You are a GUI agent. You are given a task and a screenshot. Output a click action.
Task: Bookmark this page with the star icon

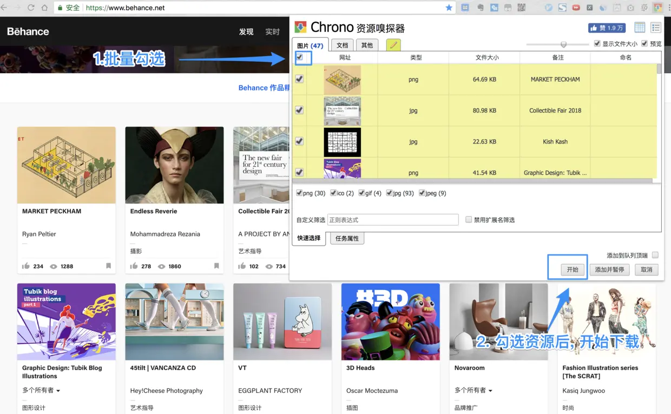pyautogui.click(x=449, y=8)
